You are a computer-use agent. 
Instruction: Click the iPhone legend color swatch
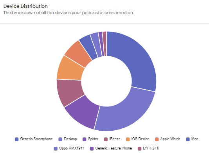click(106, 139)
